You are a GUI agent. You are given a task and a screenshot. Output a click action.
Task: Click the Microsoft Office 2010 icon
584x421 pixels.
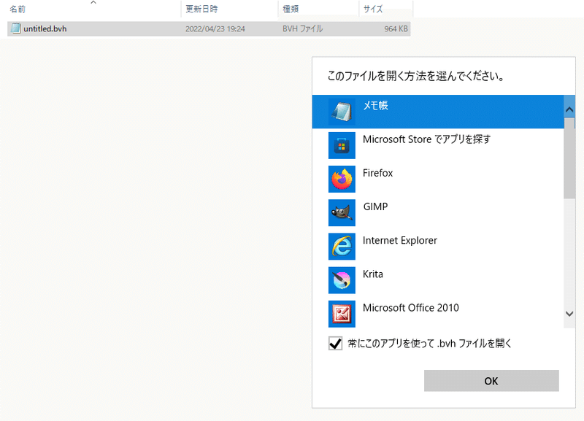[x=342, y=314]
